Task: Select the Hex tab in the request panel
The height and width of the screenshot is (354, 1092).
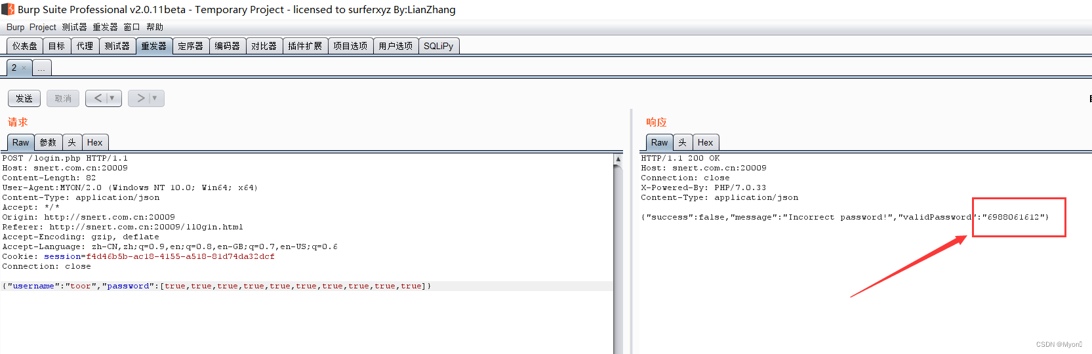Action: (x=95, y=142)
